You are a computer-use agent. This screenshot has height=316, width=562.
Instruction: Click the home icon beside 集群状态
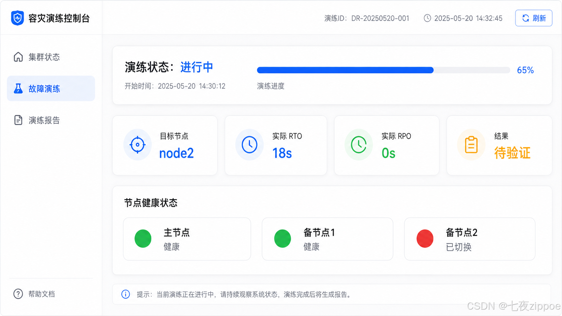pos(18,57)
